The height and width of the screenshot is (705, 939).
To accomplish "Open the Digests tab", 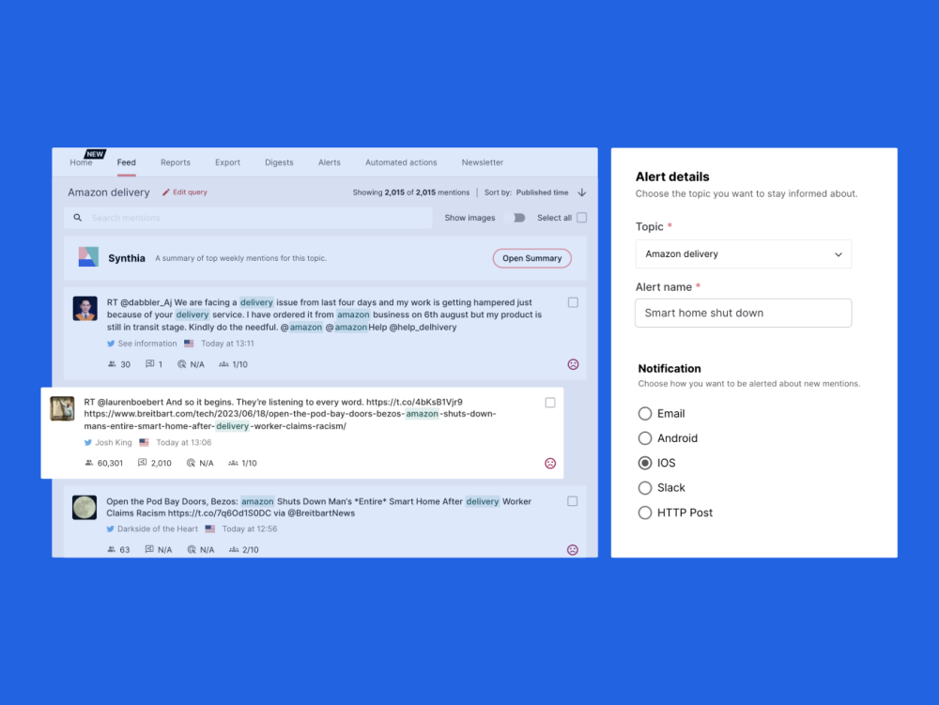I will point(279,162).
